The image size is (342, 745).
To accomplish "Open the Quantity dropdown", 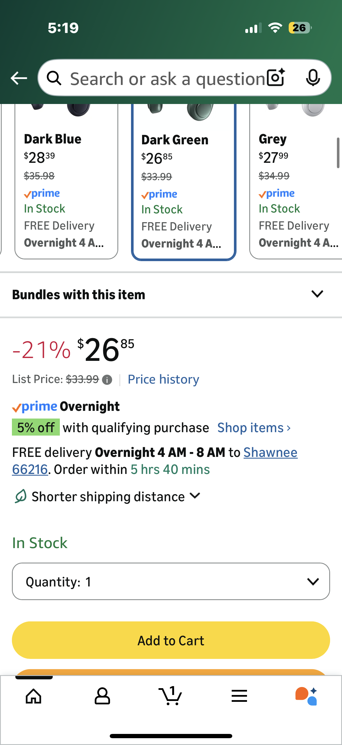I will point(171,581).
